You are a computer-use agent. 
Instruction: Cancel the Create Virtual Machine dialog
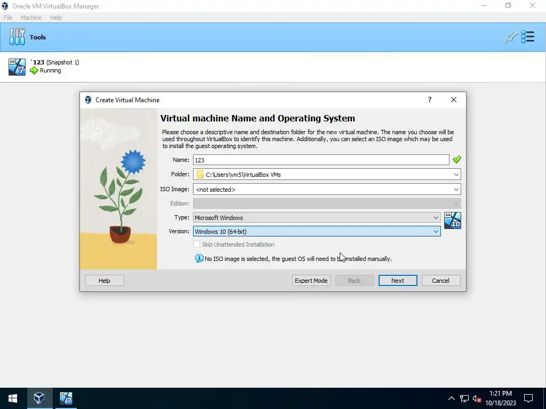[x=441, y=281]
